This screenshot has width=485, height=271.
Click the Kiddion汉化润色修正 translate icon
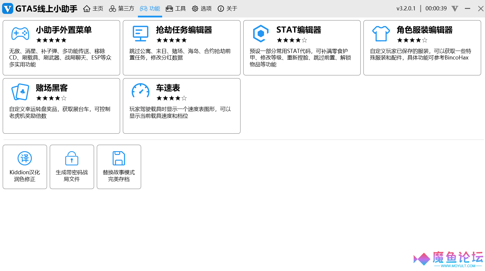[25, 158]
